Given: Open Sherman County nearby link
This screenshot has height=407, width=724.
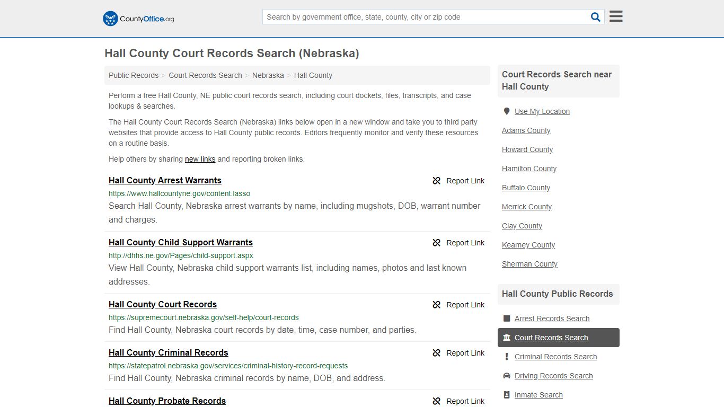Looking at the screenshot, I should tap(529, 264).
